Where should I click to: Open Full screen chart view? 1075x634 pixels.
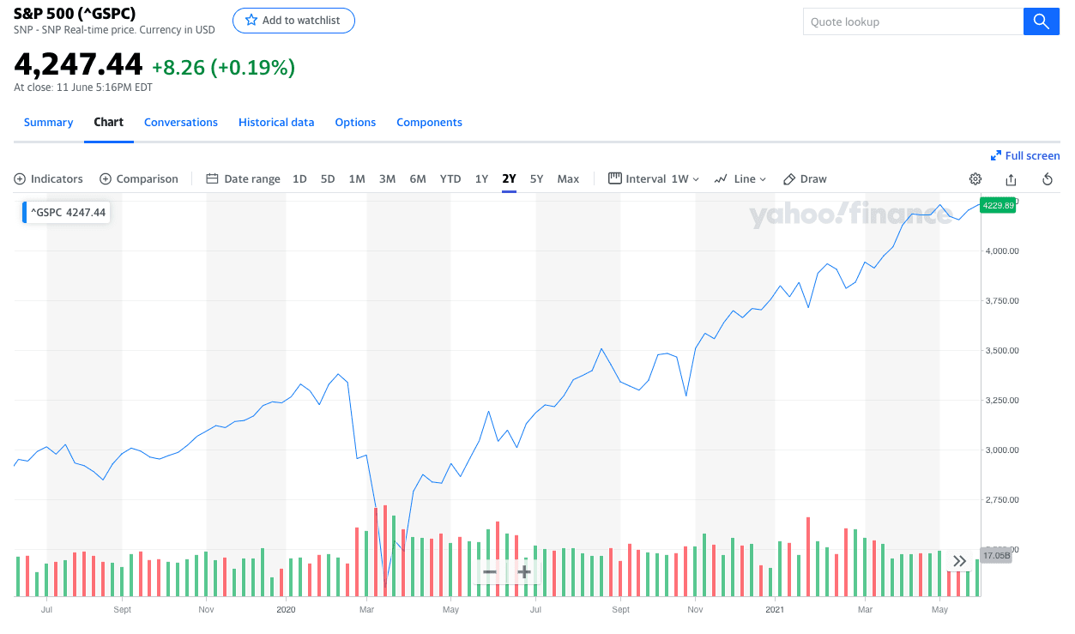pos(1025,156)
